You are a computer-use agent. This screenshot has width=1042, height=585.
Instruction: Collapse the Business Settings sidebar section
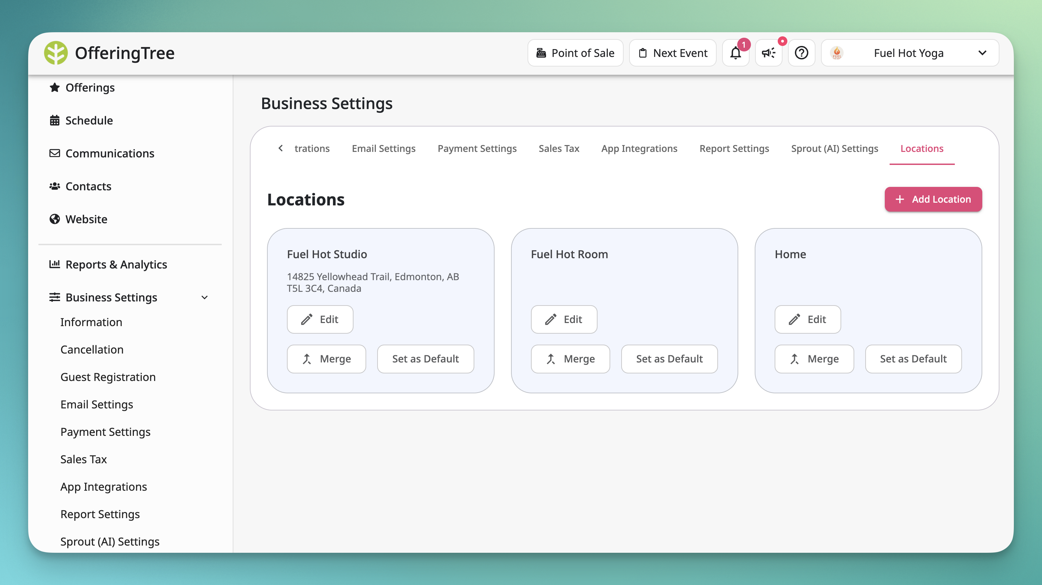205,297
